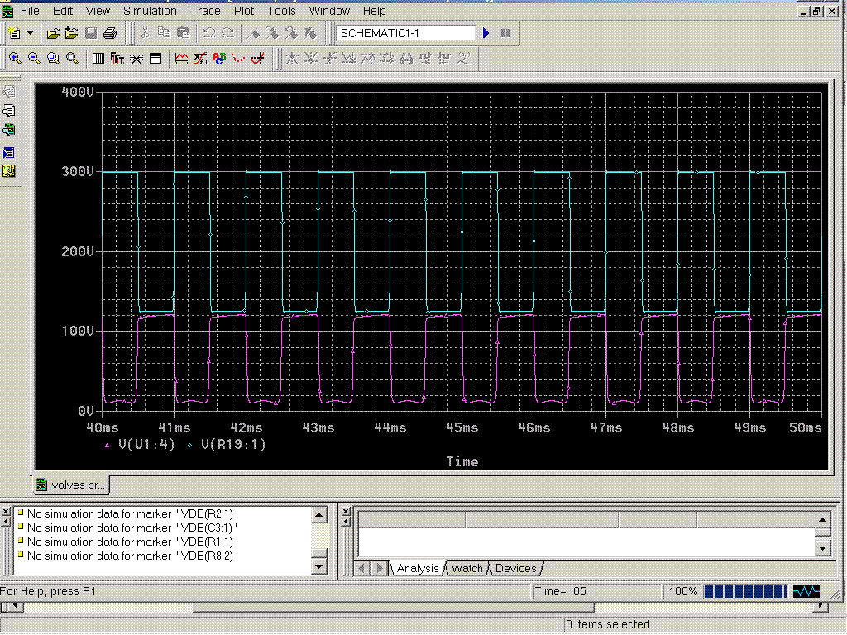
Task: Click the Text Label (ABC) icon
Action: 219,59
